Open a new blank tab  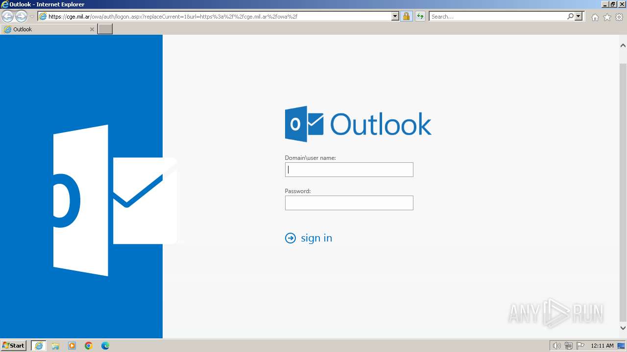click(x=105, y=29)
